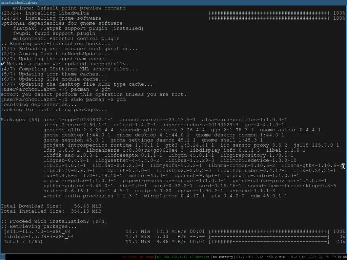Image resolution: width=347 pixels, height=260 pixels.
Task: Click 'flatpak: Flatpak support plugin [installed]' line
Action: point(78,28)
